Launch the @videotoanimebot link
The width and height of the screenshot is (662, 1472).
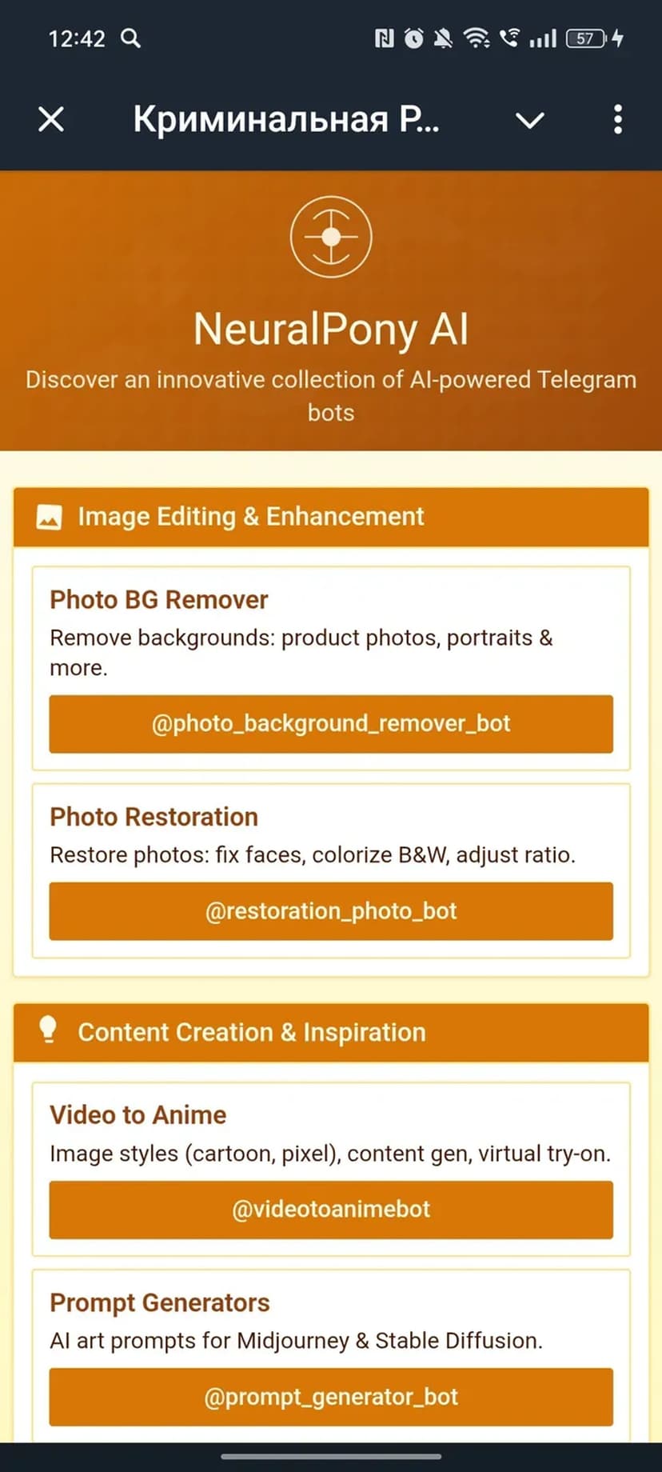pos(331,1209)
